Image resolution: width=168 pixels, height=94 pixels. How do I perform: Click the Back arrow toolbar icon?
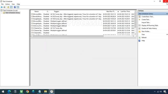2,7
